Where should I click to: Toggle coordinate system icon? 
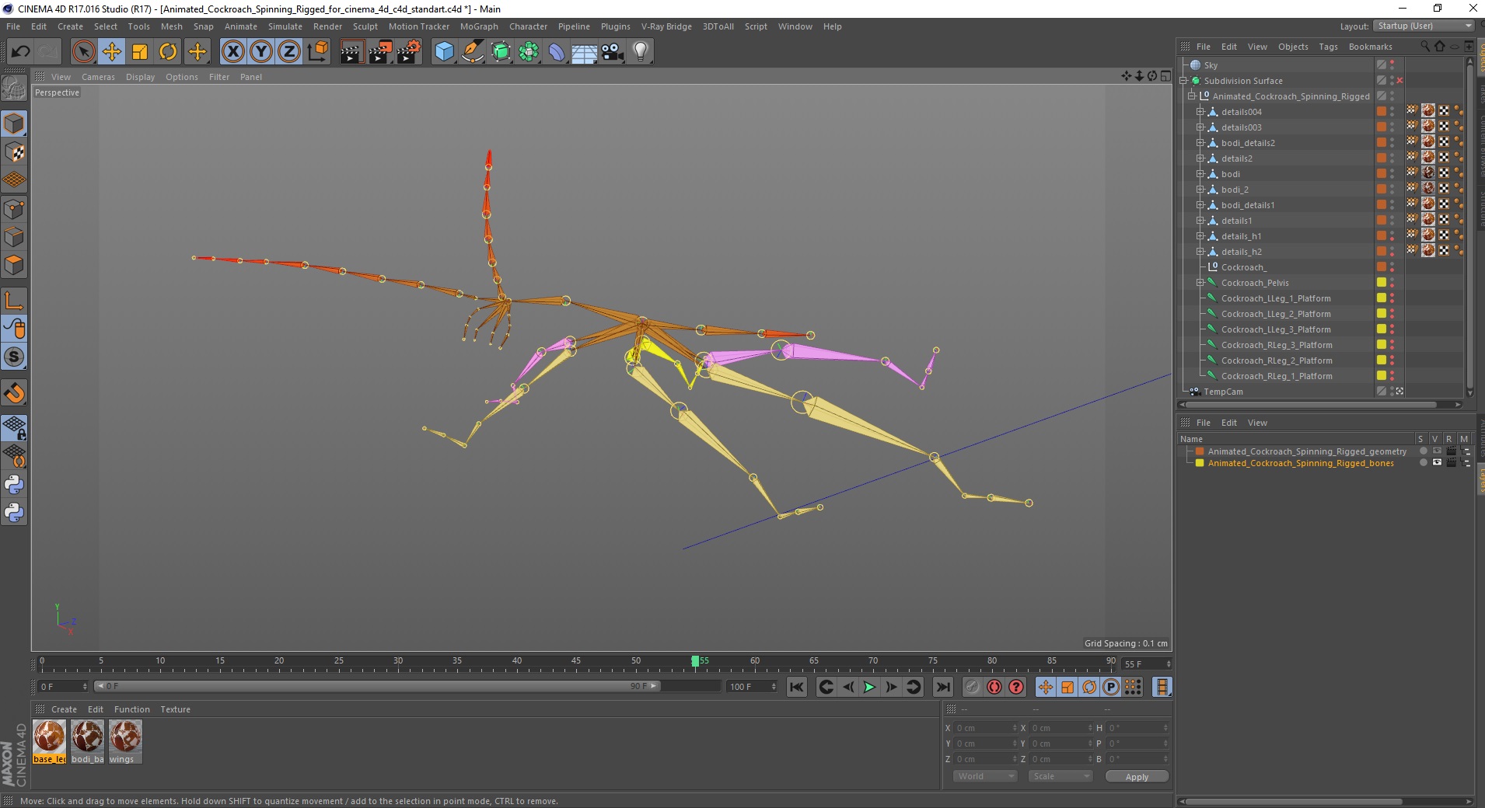(317, 52)
